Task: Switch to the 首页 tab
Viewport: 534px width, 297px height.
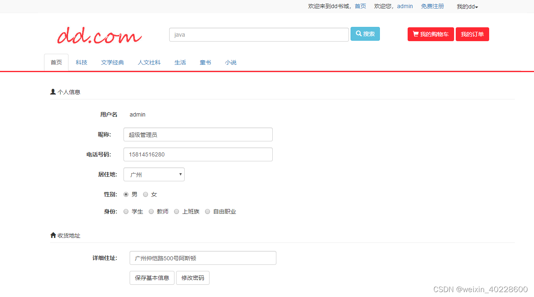Action: click(x=56, y=62)
